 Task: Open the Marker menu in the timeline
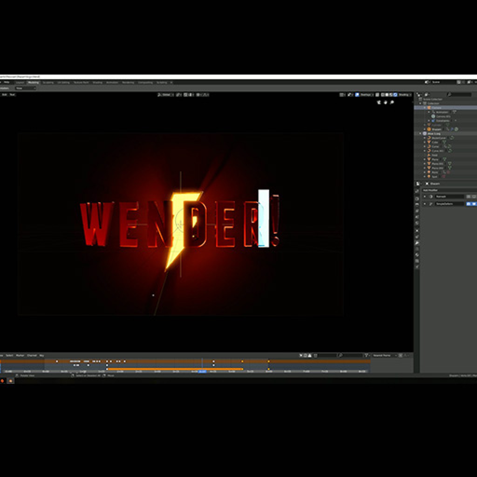click(x=20, y=354)
